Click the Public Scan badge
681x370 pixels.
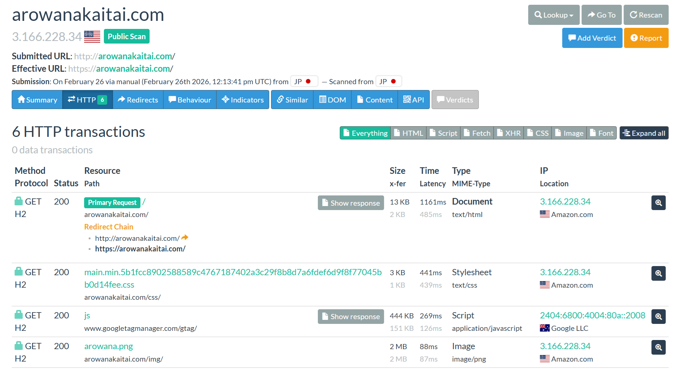point(127,37)
